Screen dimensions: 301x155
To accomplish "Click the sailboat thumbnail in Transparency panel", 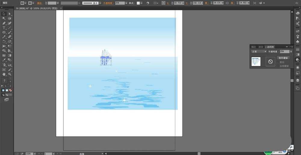I will [x=256, y=62].
